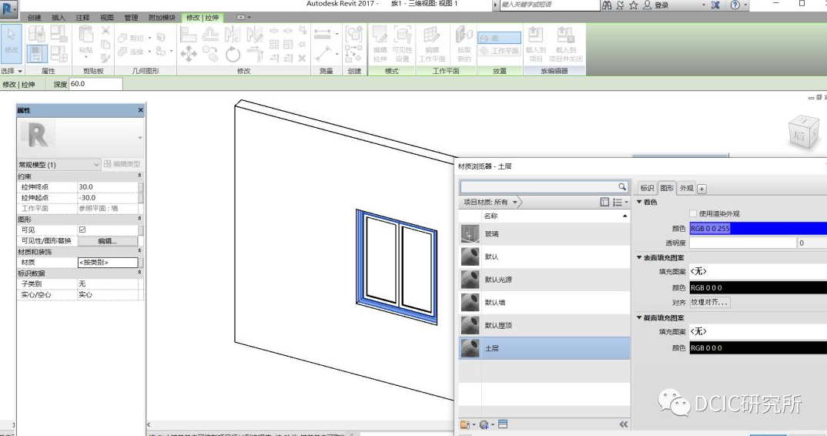Click the Texture Alignment (纹理对齐...) button

coord(709,303)
